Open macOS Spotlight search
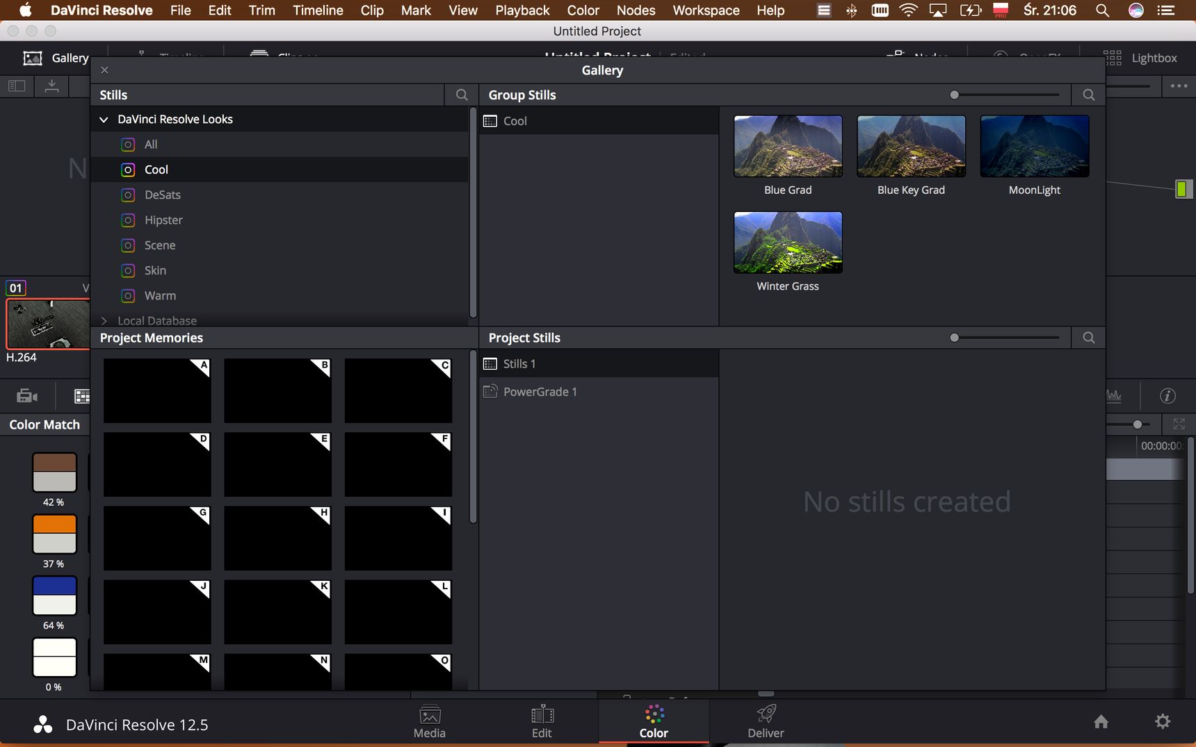Viewport: 1196px width, 747px height. point(1102,10)
